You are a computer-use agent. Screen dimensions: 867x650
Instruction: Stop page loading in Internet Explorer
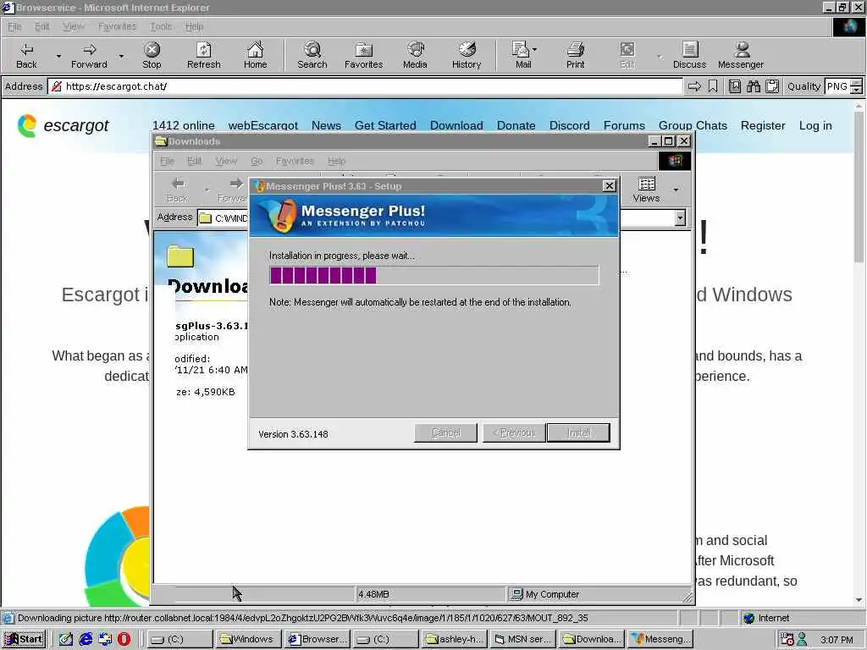pyautogui.click(x=152, y=55)
